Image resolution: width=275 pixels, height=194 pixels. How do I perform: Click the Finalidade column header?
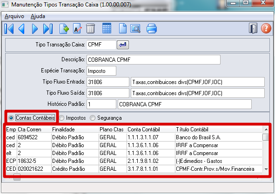coord(75,129)
